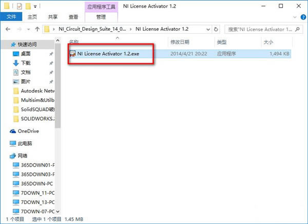Click navigation pane scroll up arrow

pos(57,40)
